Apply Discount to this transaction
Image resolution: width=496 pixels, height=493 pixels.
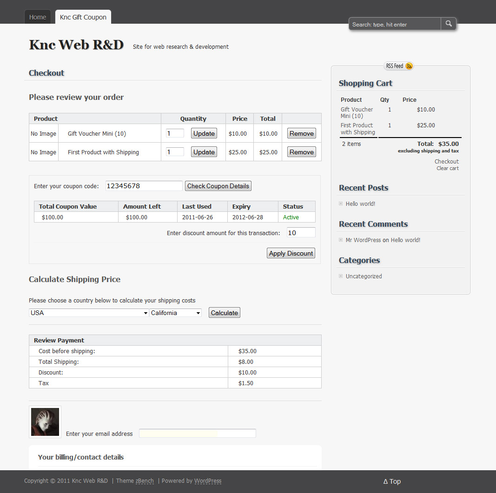click(291, 253)
